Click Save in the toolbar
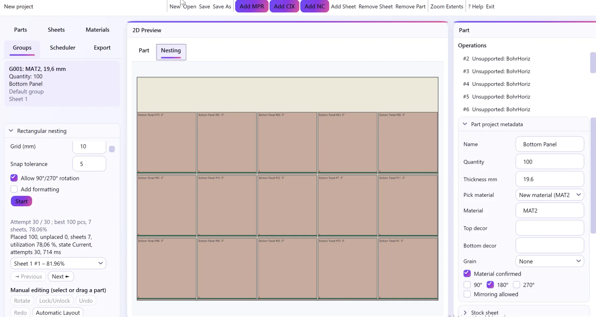 coord(204,7)
